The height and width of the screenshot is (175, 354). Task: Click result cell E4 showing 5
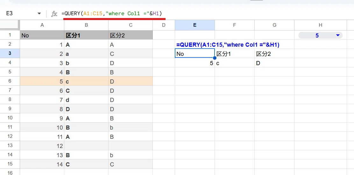[195, 63]
